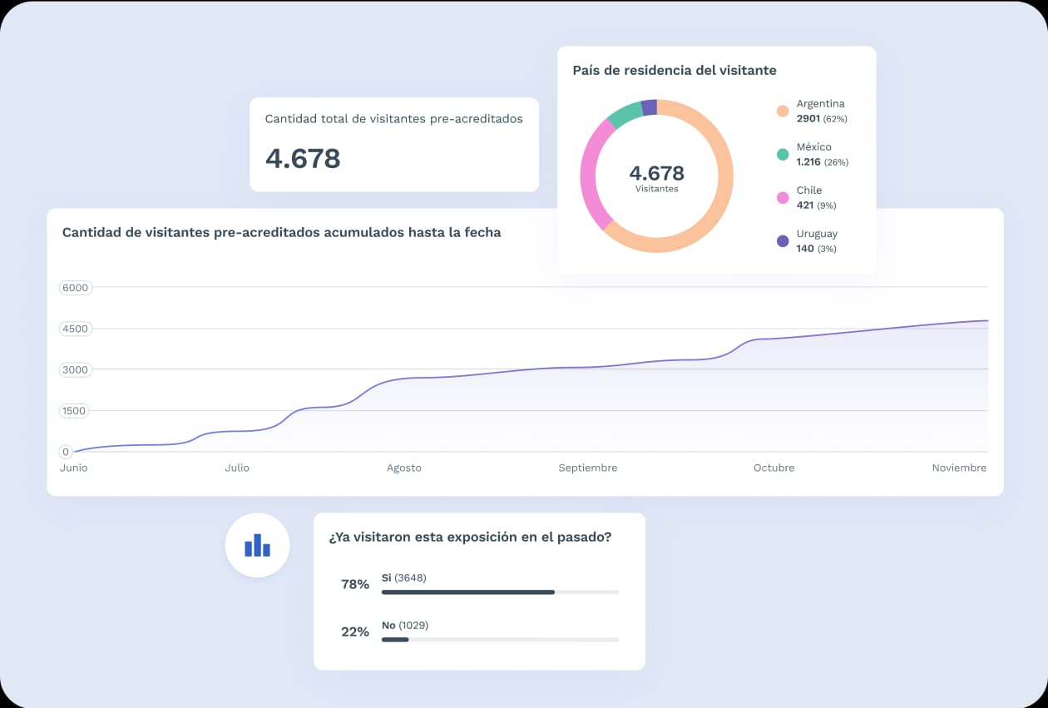Click the 4500 y-axis value label
The width and height of the screenshot is (1048, 708).
click(x=75, y=329)
